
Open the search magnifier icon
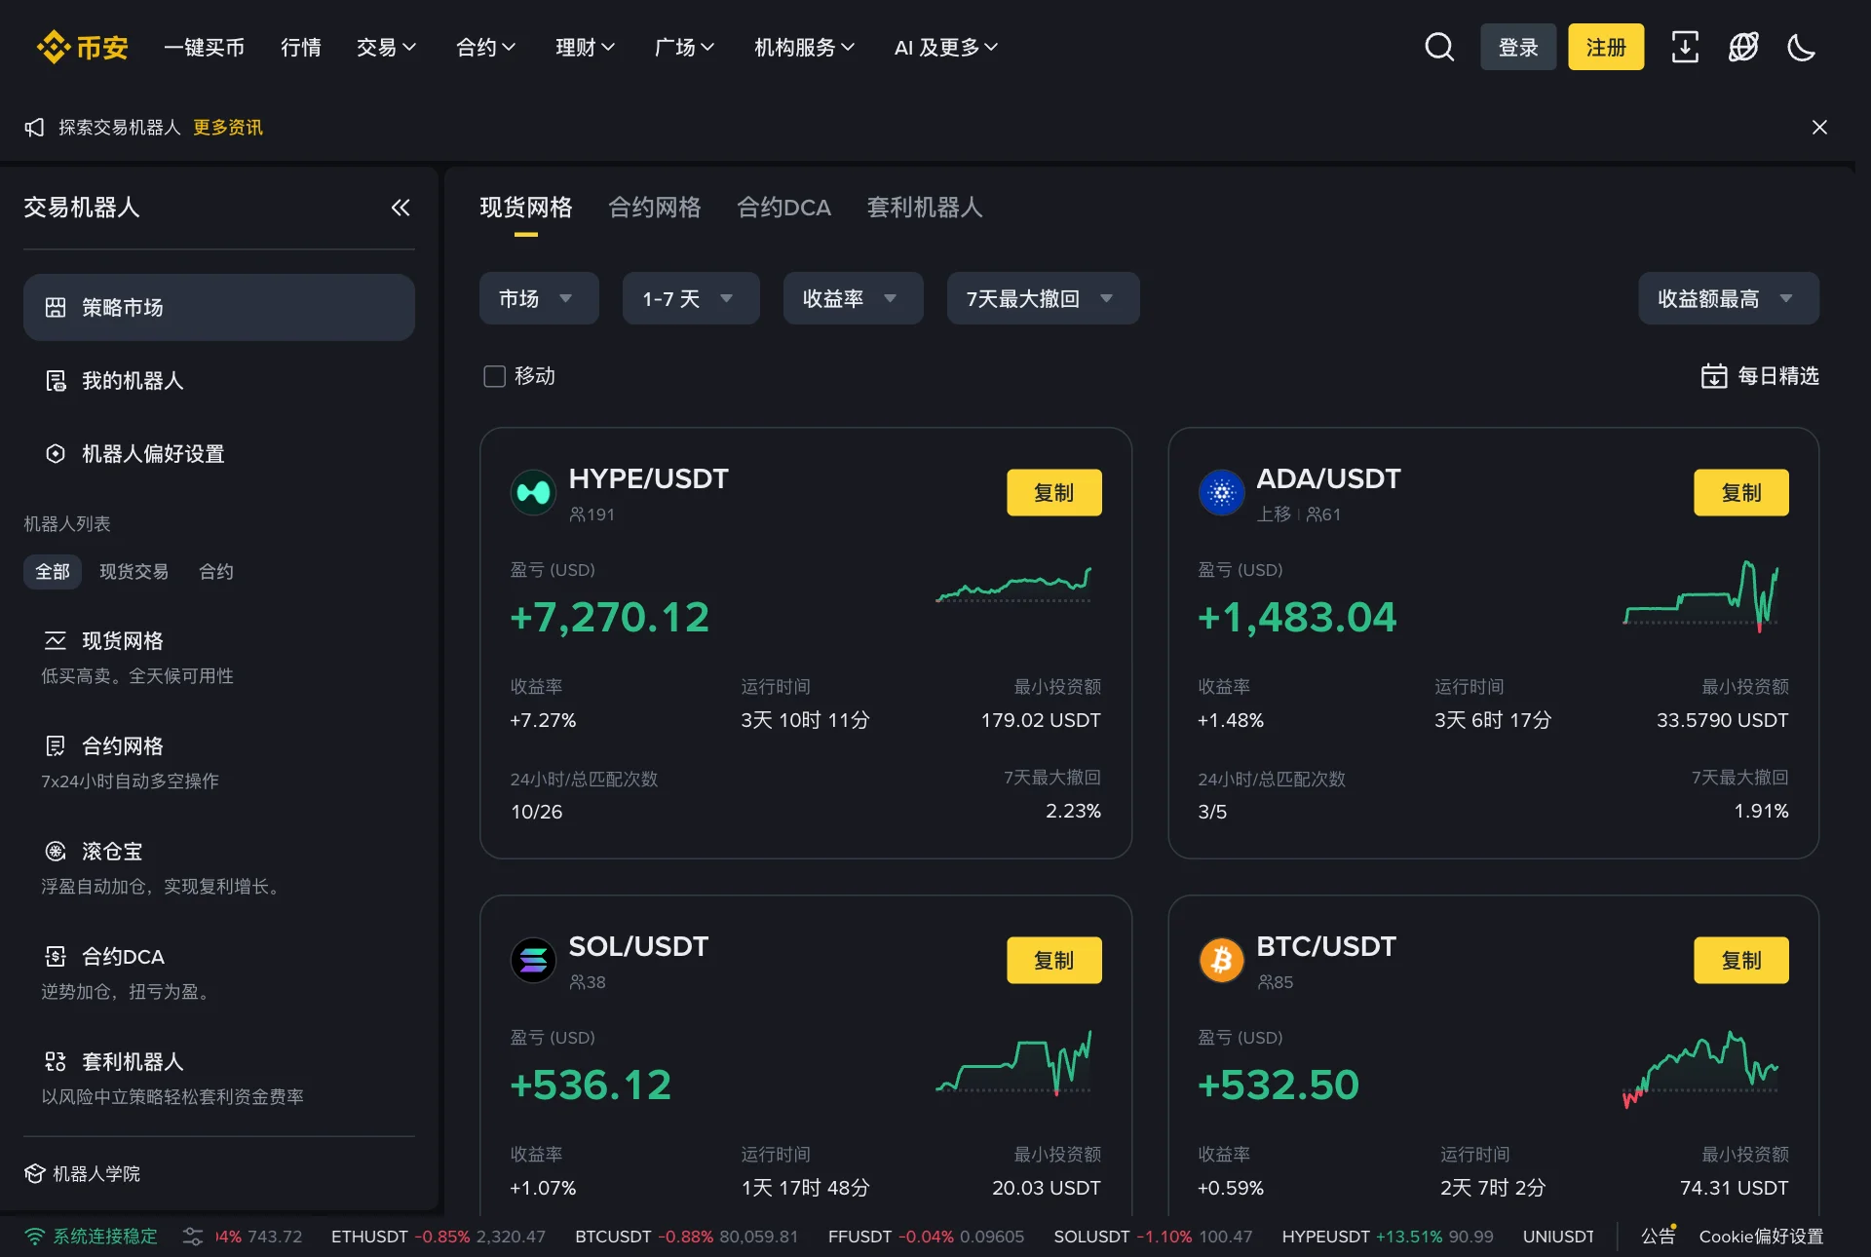[x=1439, y=47]
